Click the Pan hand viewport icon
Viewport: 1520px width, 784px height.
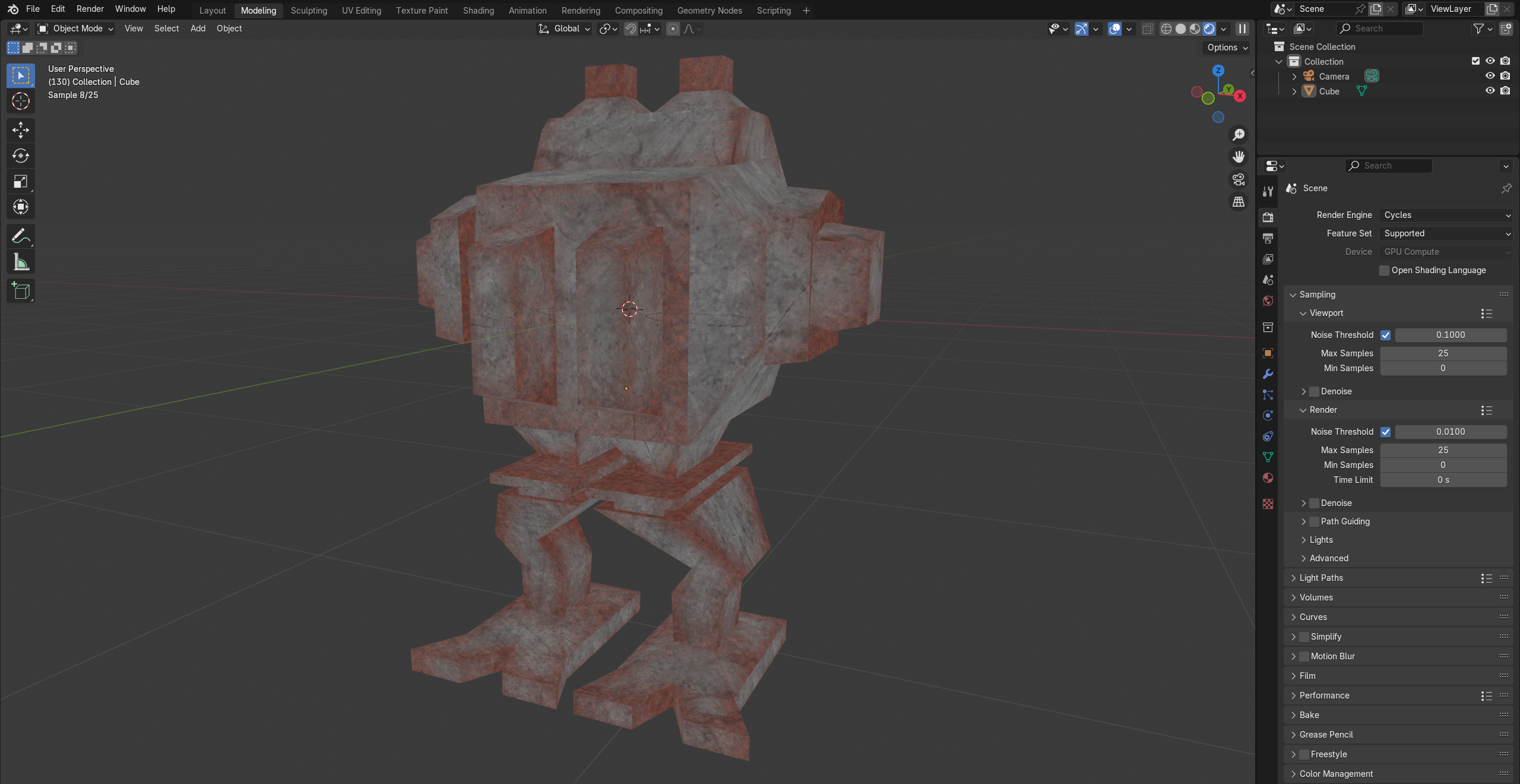(1239, 157)
